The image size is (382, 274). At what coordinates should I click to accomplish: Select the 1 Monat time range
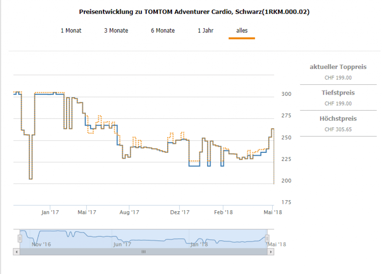pos(71,31)
